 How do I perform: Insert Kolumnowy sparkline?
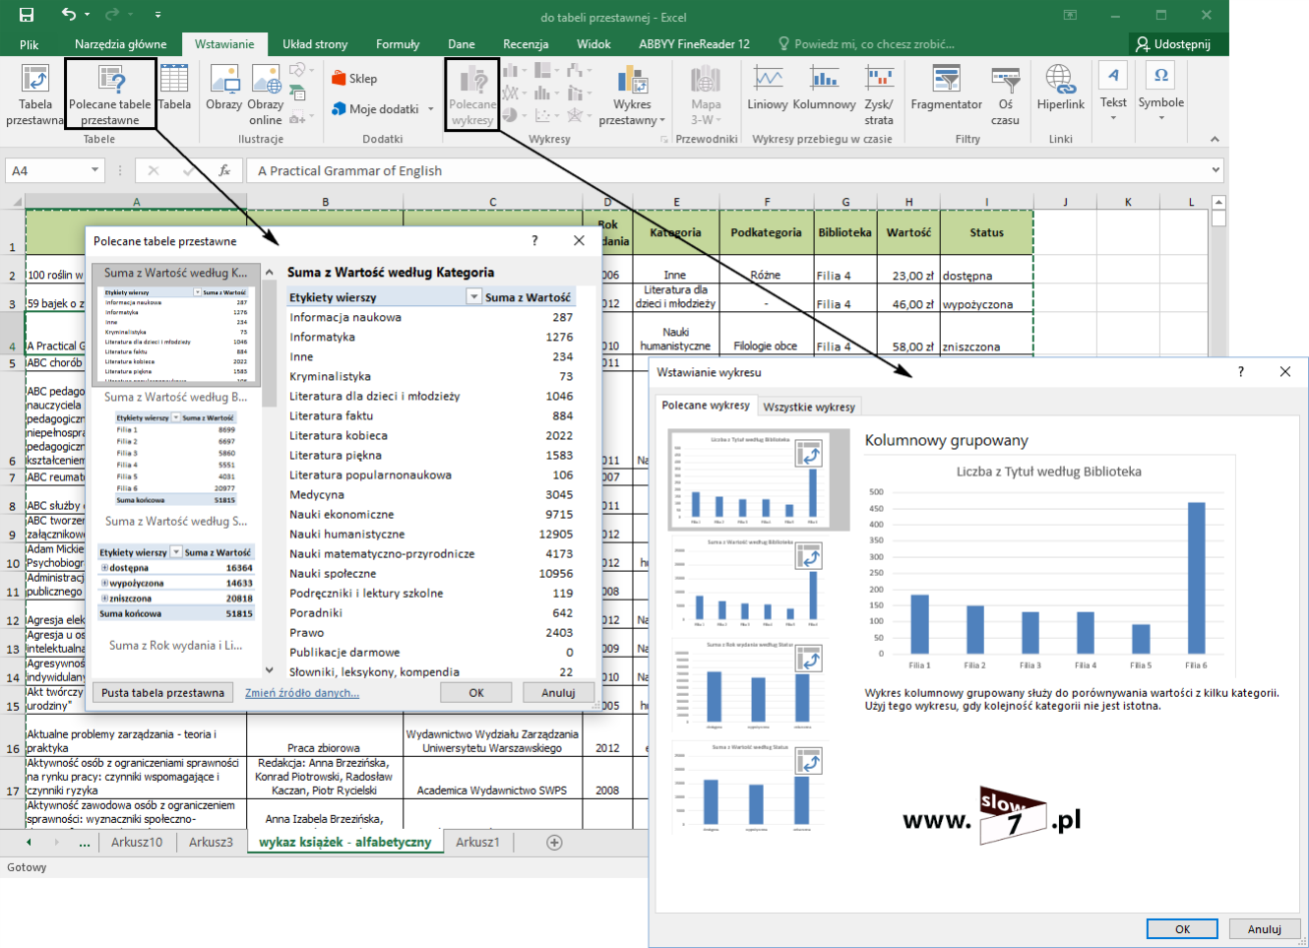pyautogui.click(x=824, y=87)
